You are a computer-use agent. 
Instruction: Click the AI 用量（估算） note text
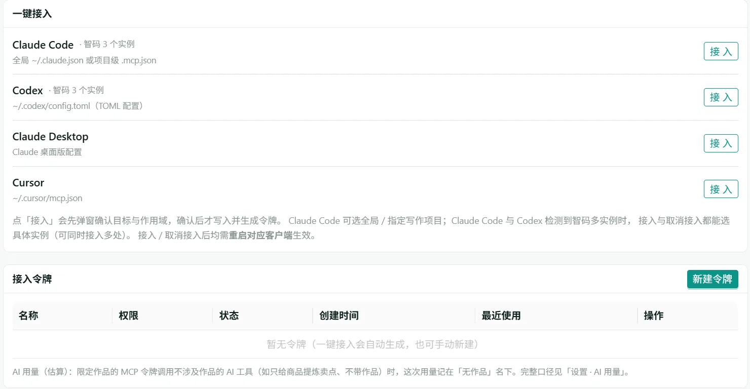321,372
